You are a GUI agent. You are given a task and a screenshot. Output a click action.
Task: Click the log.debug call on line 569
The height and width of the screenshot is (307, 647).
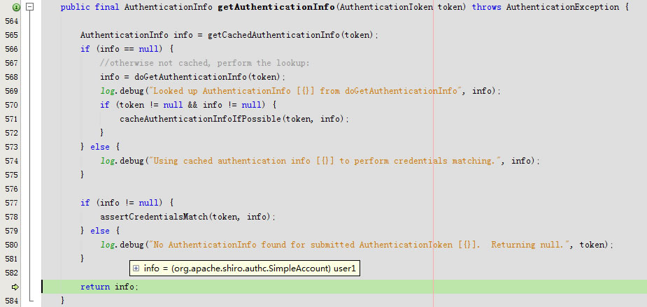click(x=300, y=91)
